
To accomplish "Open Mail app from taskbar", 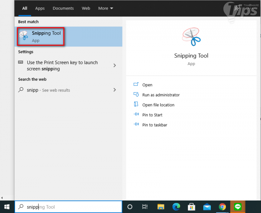I will pos(207,207).
